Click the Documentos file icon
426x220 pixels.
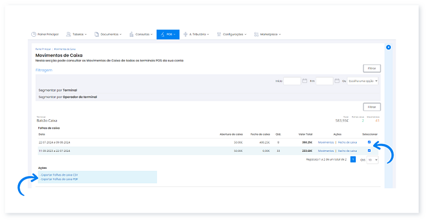96,34
